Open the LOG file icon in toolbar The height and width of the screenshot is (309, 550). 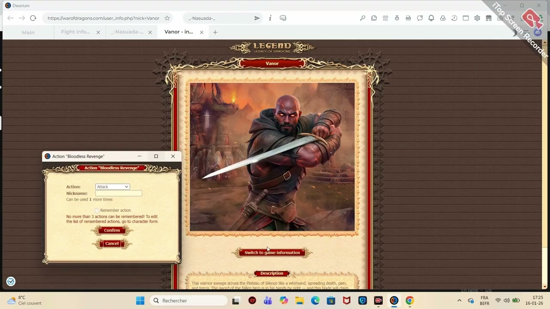408,18
